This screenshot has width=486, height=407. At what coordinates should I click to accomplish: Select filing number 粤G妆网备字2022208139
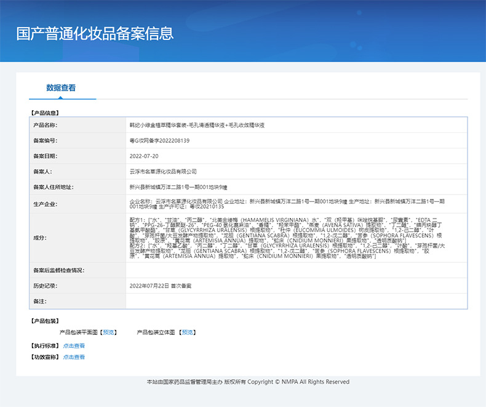click(159, 140)
